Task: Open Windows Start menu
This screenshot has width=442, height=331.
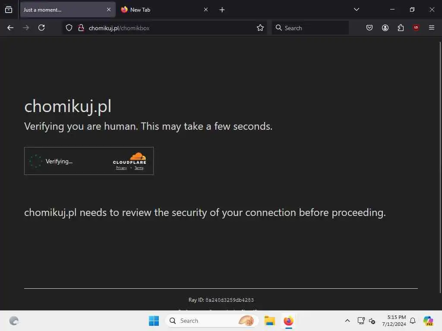Action: (x=154, y=321)
